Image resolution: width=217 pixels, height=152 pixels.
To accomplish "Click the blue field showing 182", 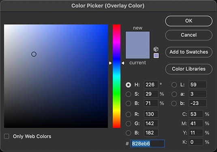I will (151, 133).
